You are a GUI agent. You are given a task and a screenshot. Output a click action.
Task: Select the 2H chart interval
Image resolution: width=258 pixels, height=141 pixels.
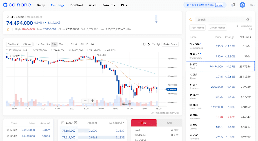click(72, 44)
